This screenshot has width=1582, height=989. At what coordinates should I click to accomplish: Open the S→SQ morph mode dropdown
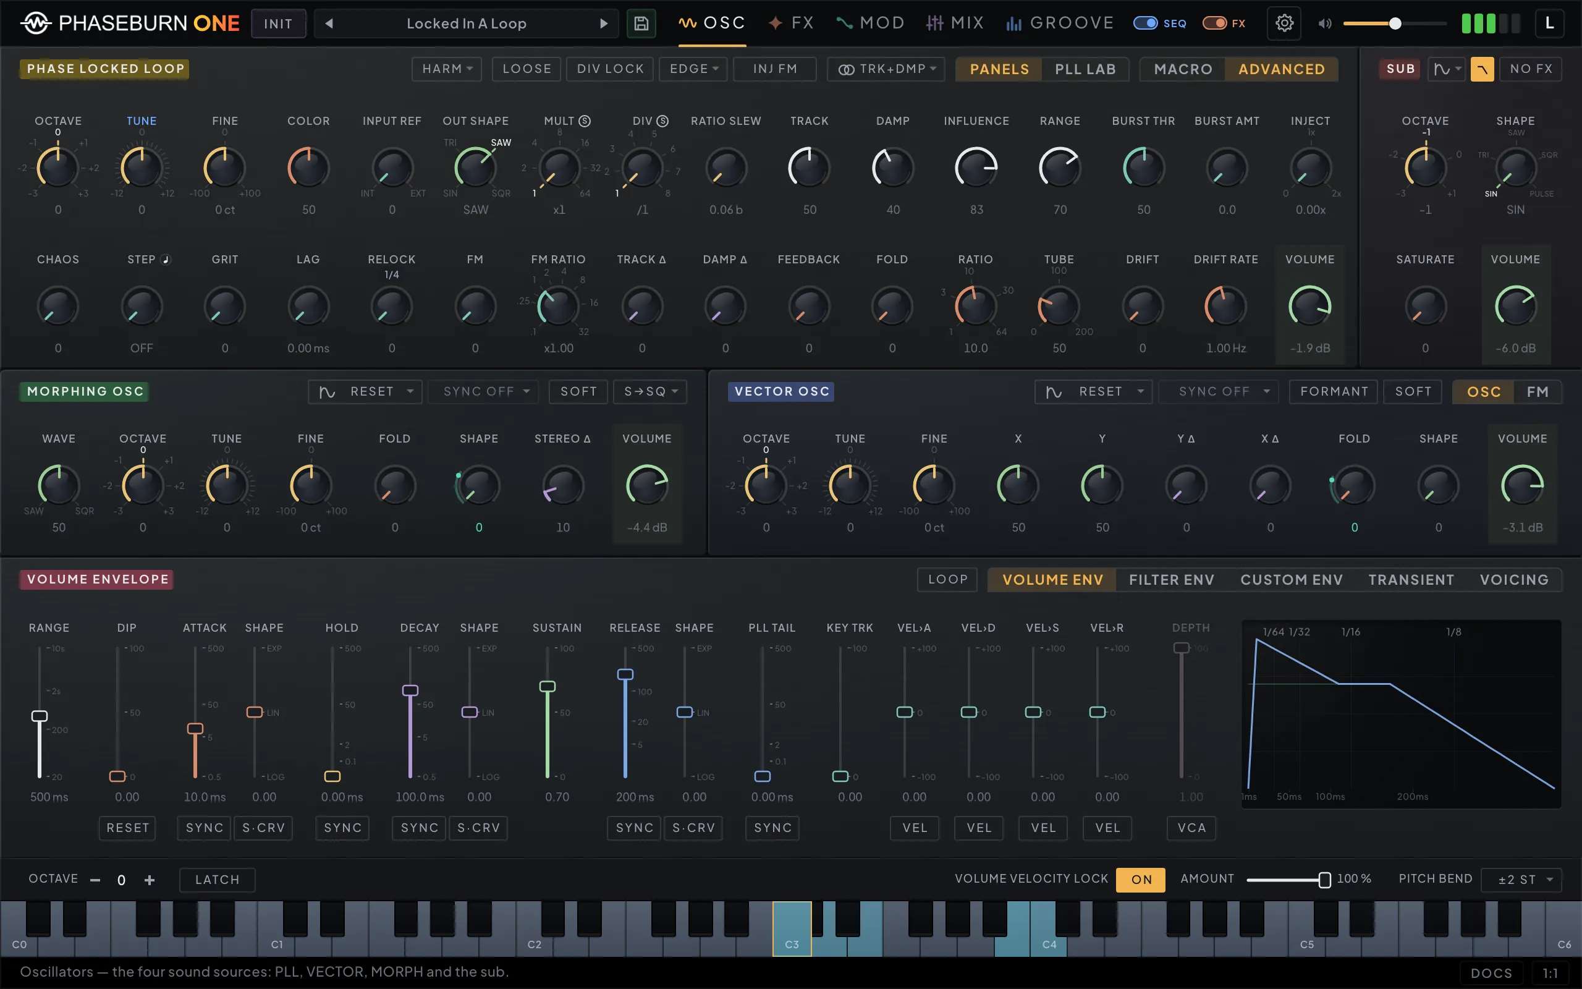(650, 392)
